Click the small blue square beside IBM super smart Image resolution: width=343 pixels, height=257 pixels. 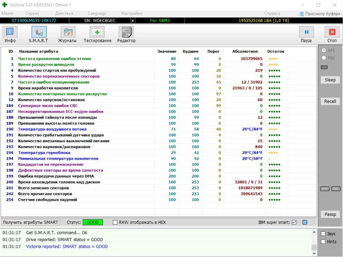coord(305,222)
